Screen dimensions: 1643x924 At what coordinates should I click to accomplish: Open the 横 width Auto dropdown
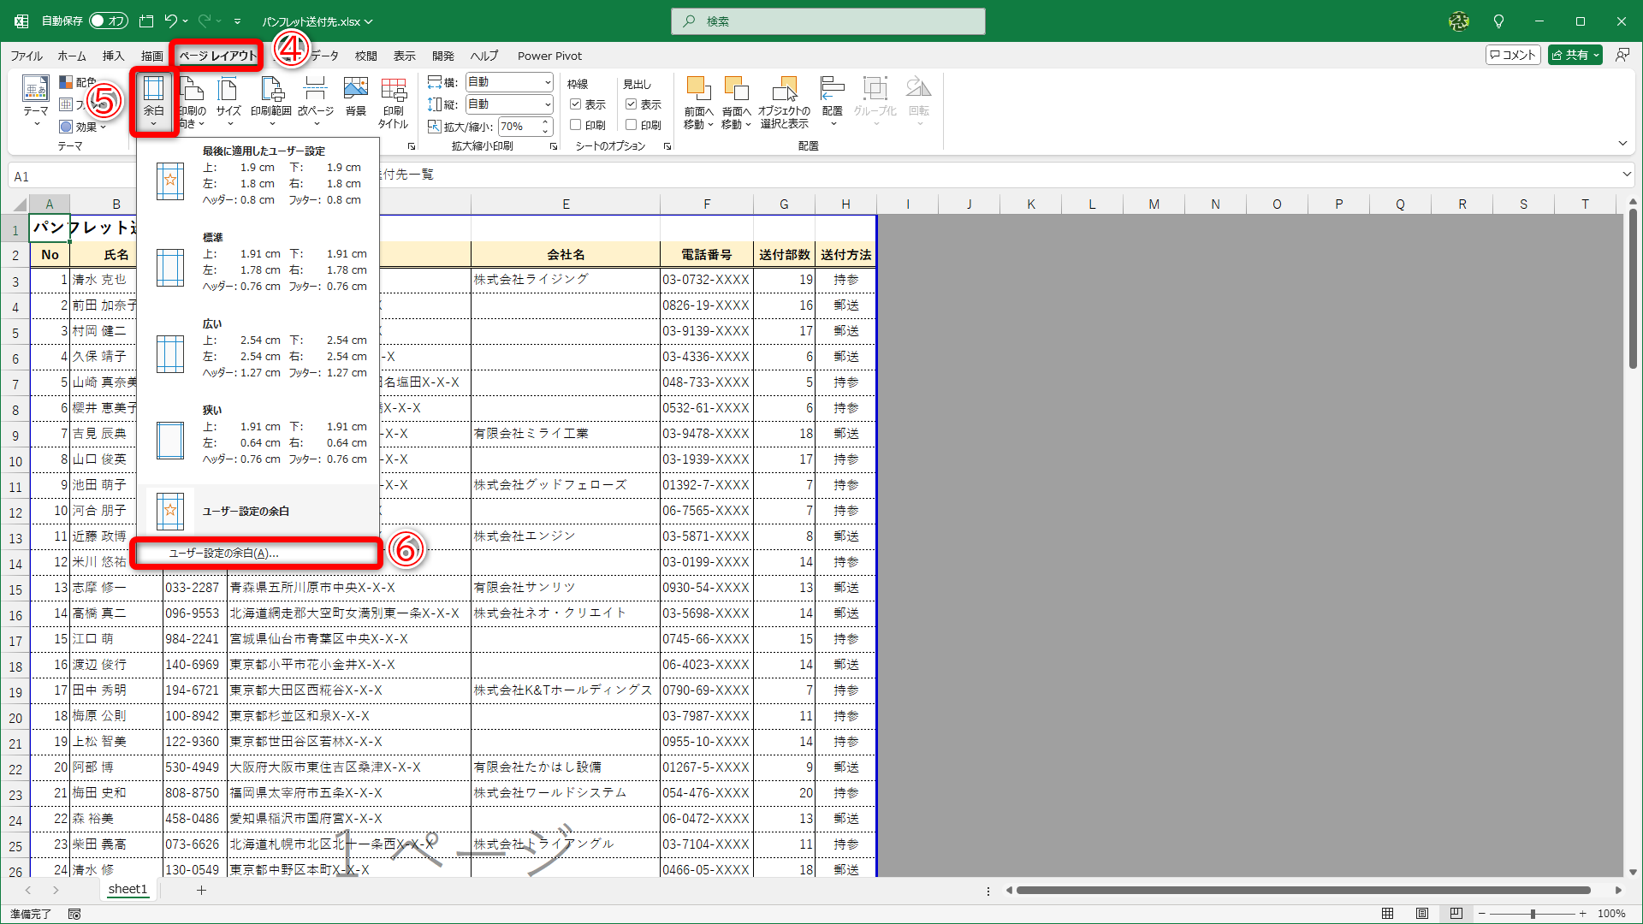(545, 82)
